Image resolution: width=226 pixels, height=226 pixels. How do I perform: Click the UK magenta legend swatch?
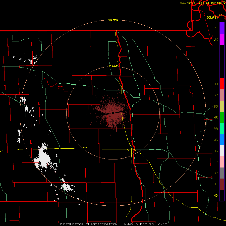pyautogui.click(x=222, y=39)
